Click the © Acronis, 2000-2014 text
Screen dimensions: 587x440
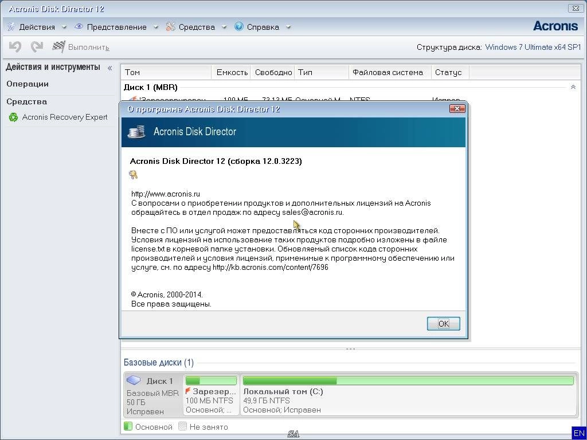(x=167, y=294)
